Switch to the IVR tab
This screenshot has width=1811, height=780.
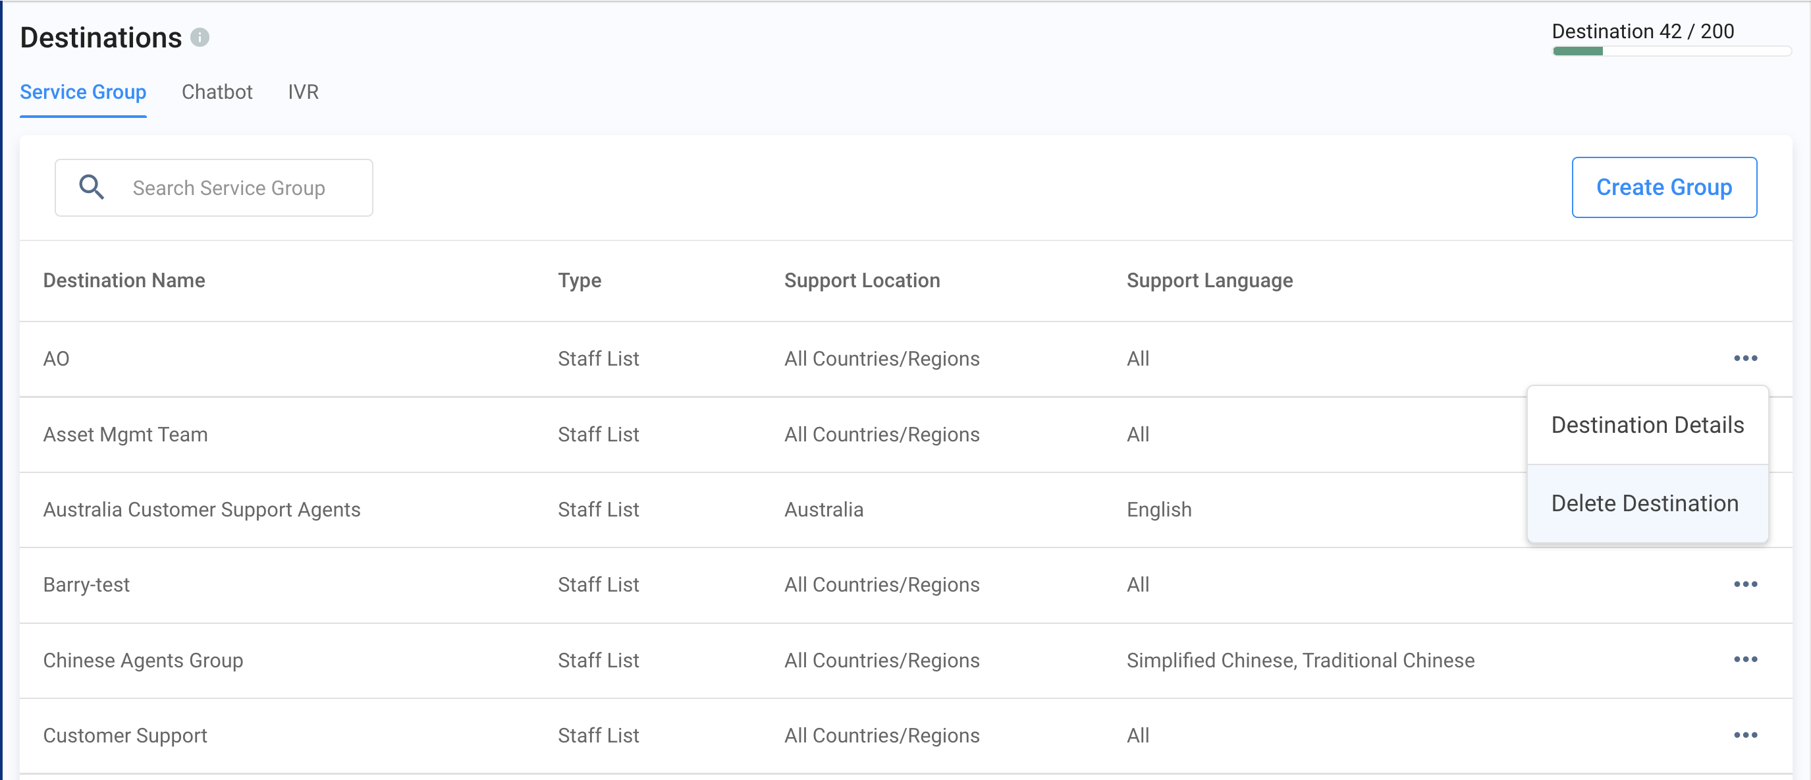303,92
